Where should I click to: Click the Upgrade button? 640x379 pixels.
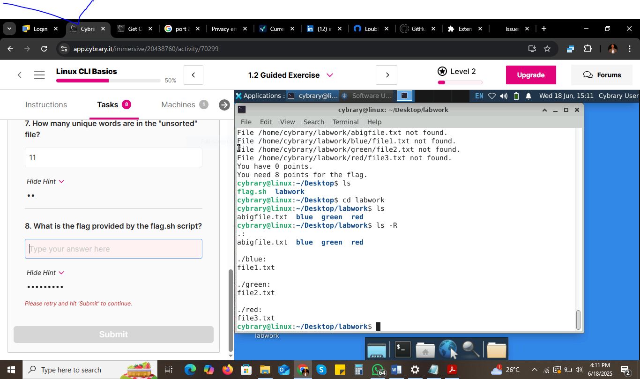530,75
